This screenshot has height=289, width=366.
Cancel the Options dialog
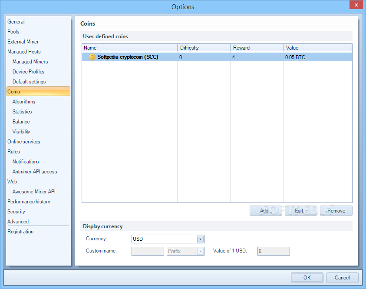[x=342, y=278]
